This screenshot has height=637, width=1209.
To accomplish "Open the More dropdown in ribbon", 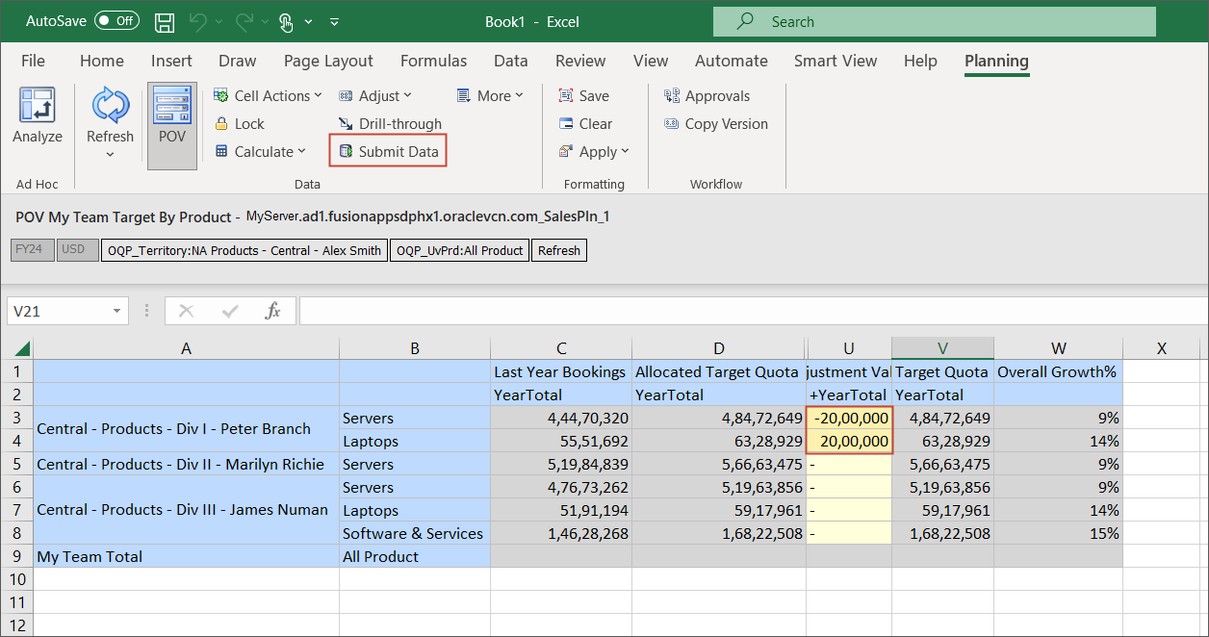I will click(x=491, y=95).
